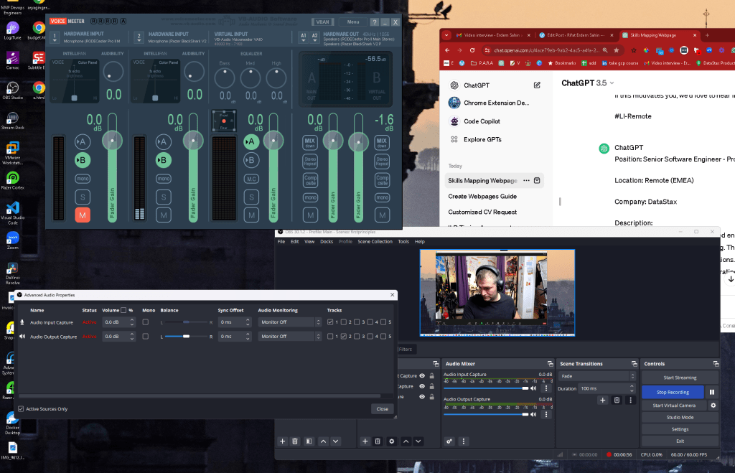
Task: Open virtual camera settings gear in OBS Controls
Action: pos(713,405)
